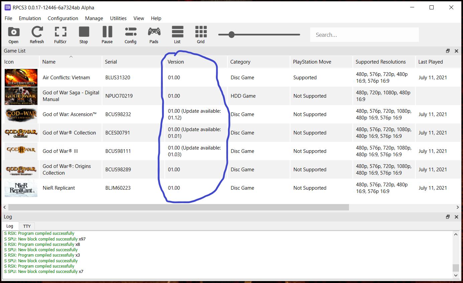This screenshot has height=283, width=463.
Task: Switch to Grid view
Action: pos(201,35)
